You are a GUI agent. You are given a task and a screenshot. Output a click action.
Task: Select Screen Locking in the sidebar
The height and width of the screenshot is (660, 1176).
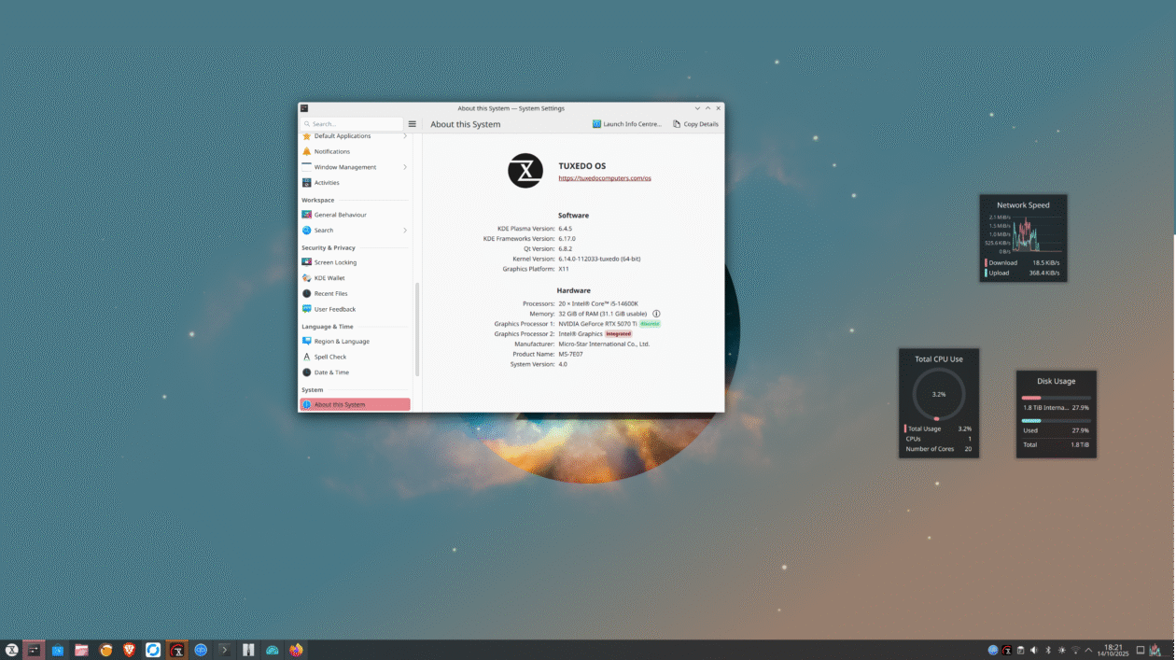pos(335,262)
